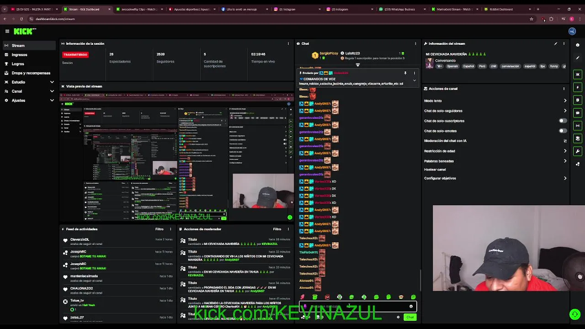The height and width of the screenshot is (329, 585).
Task: Click the stream preview thumbnail
Action: (x=177, y=158)
